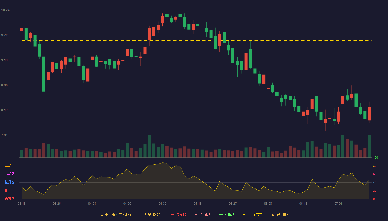Toggle the yellow 主力成本 legend icon
Image resolution: width=388 pixels, height=221 pixels.
pyautogui.click(x=245, y=214)
